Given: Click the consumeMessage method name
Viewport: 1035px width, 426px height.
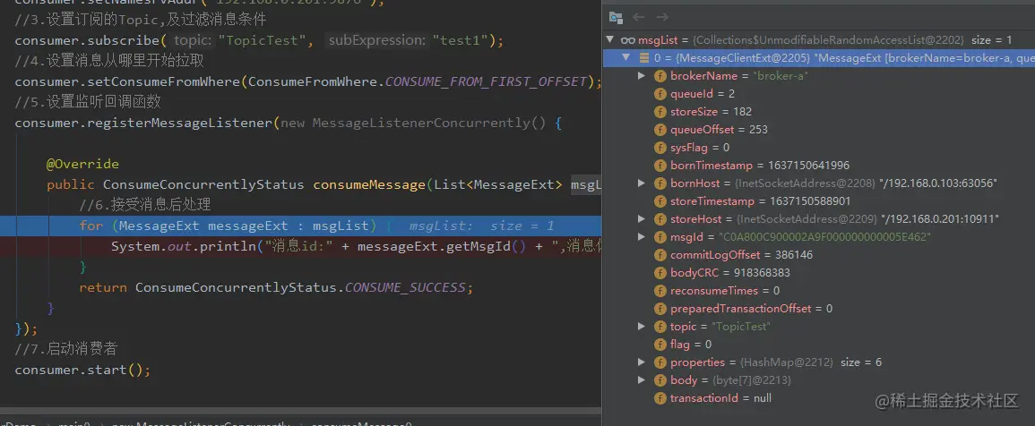Looking at the screenshot, I should click(x=369, y=184).
